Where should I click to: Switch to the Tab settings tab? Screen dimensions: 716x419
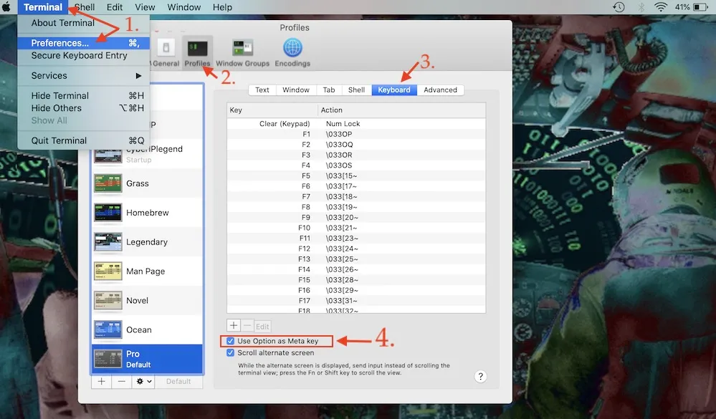pos(329,90)
